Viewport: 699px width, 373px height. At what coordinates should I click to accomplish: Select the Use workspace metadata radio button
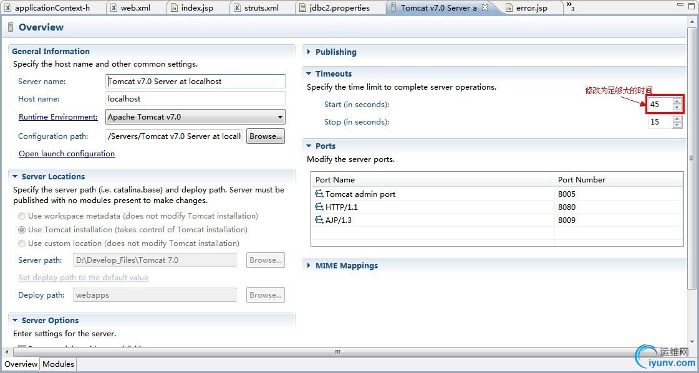(x=21, y=216)
